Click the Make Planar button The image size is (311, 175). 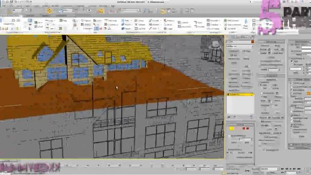point(245,24)
